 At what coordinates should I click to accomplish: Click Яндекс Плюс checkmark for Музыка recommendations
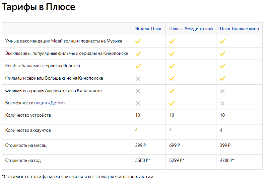[138, 41]
